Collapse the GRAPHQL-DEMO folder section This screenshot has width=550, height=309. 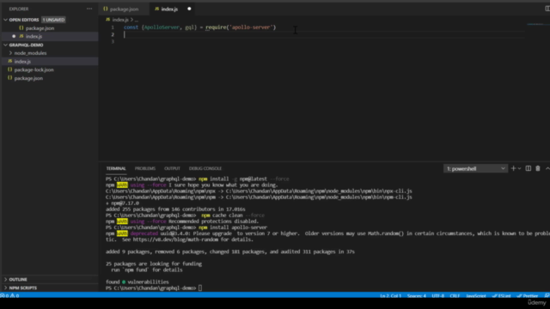click(26, 45)
